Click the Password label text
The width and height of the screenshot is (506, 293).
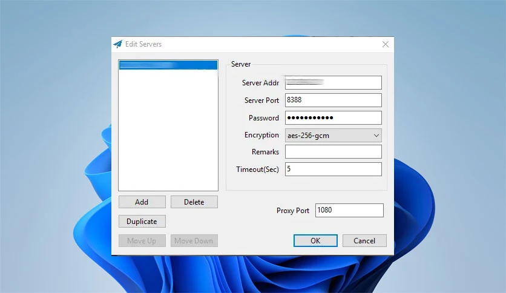pos(264,118)
